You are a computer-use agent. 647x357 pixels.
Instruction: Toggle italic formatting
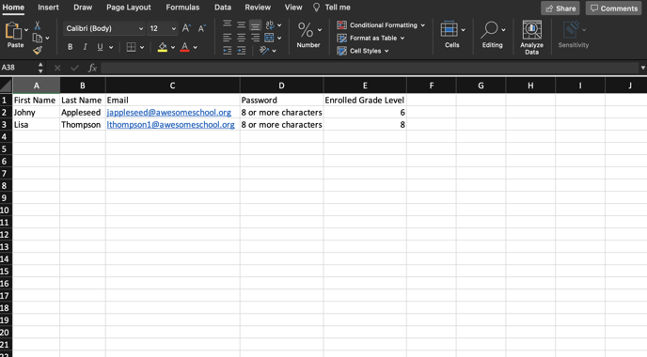tap(85, 47)
